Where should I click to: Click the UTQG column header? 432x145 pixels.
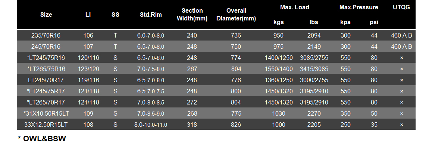[401, 7]
